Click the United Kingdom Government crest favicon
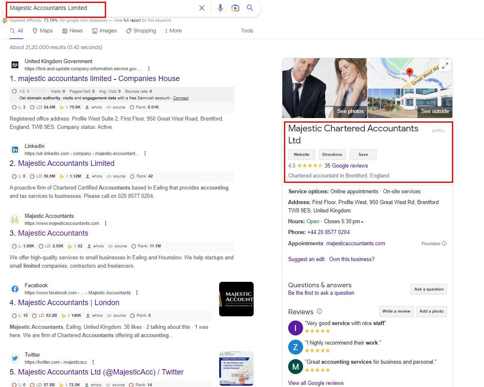 (x=15, y=65)
